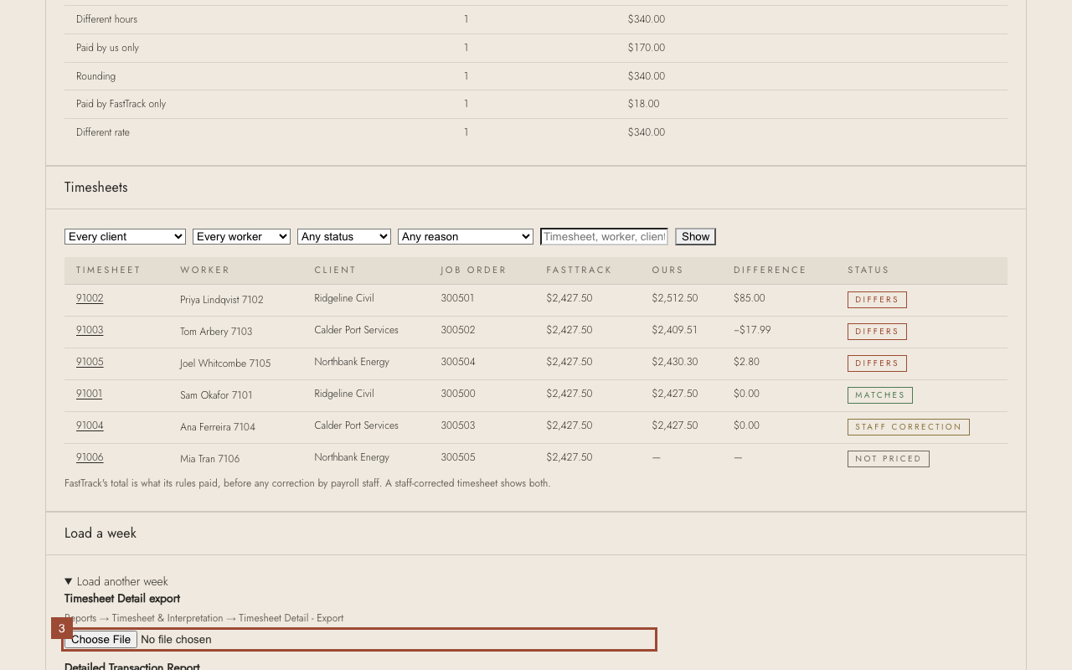Open timesheet 91004 link
This screenshot has height=670, width=1072.
tap(90, 425)
